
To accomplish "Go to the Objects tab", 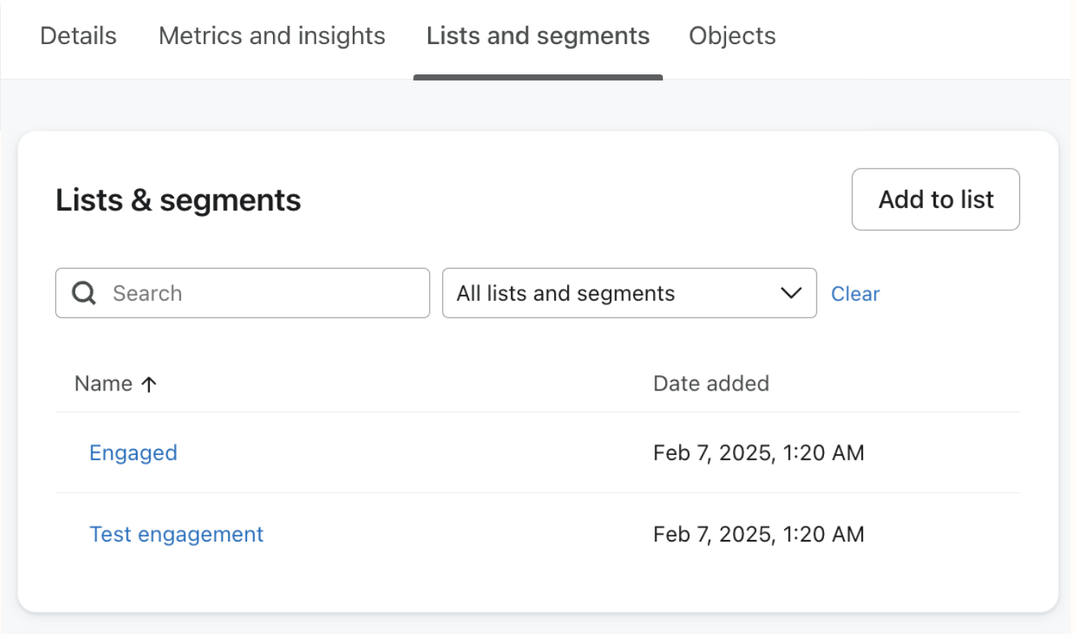I will tap(732, 36).
